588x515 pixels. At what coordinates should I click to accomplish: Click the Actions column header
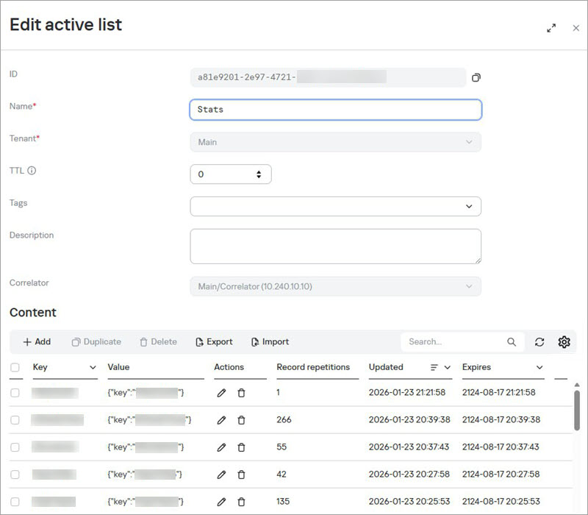tap(229, 367)
